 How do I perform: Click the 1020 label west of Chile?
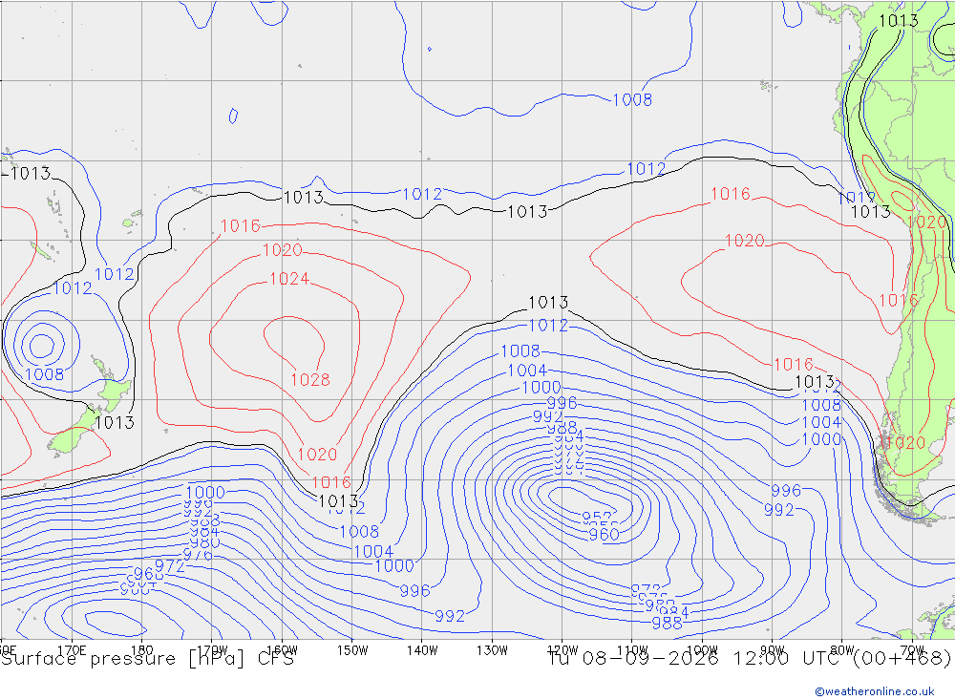coord(744,241)
